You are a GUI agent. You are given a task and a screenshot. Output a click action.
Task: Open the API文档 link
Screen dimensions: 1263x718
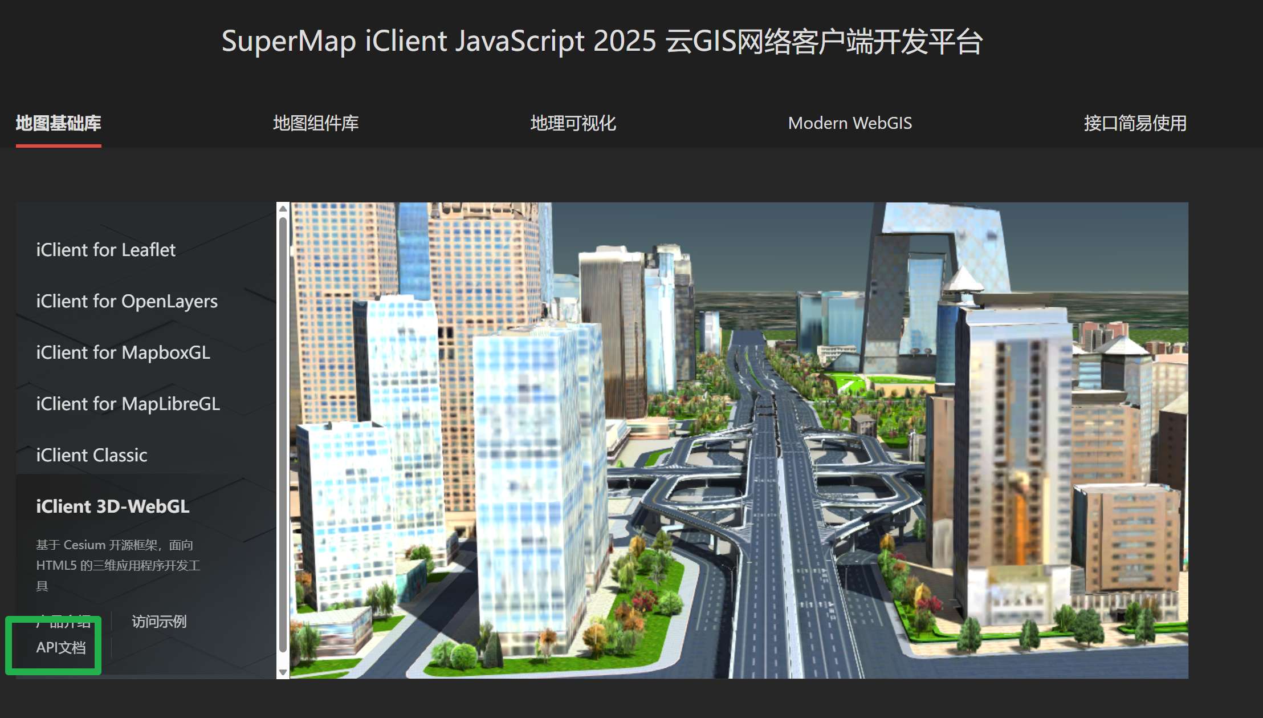tap(61, 647)
